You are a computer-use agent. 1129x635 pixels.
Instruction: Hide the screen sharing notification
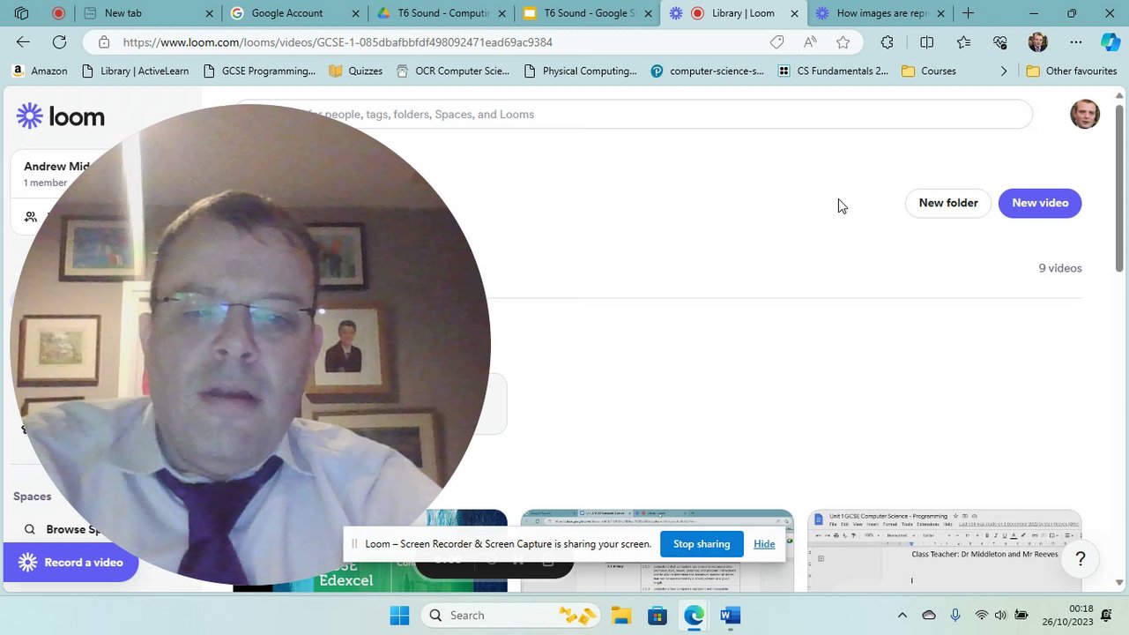point(764,544)
